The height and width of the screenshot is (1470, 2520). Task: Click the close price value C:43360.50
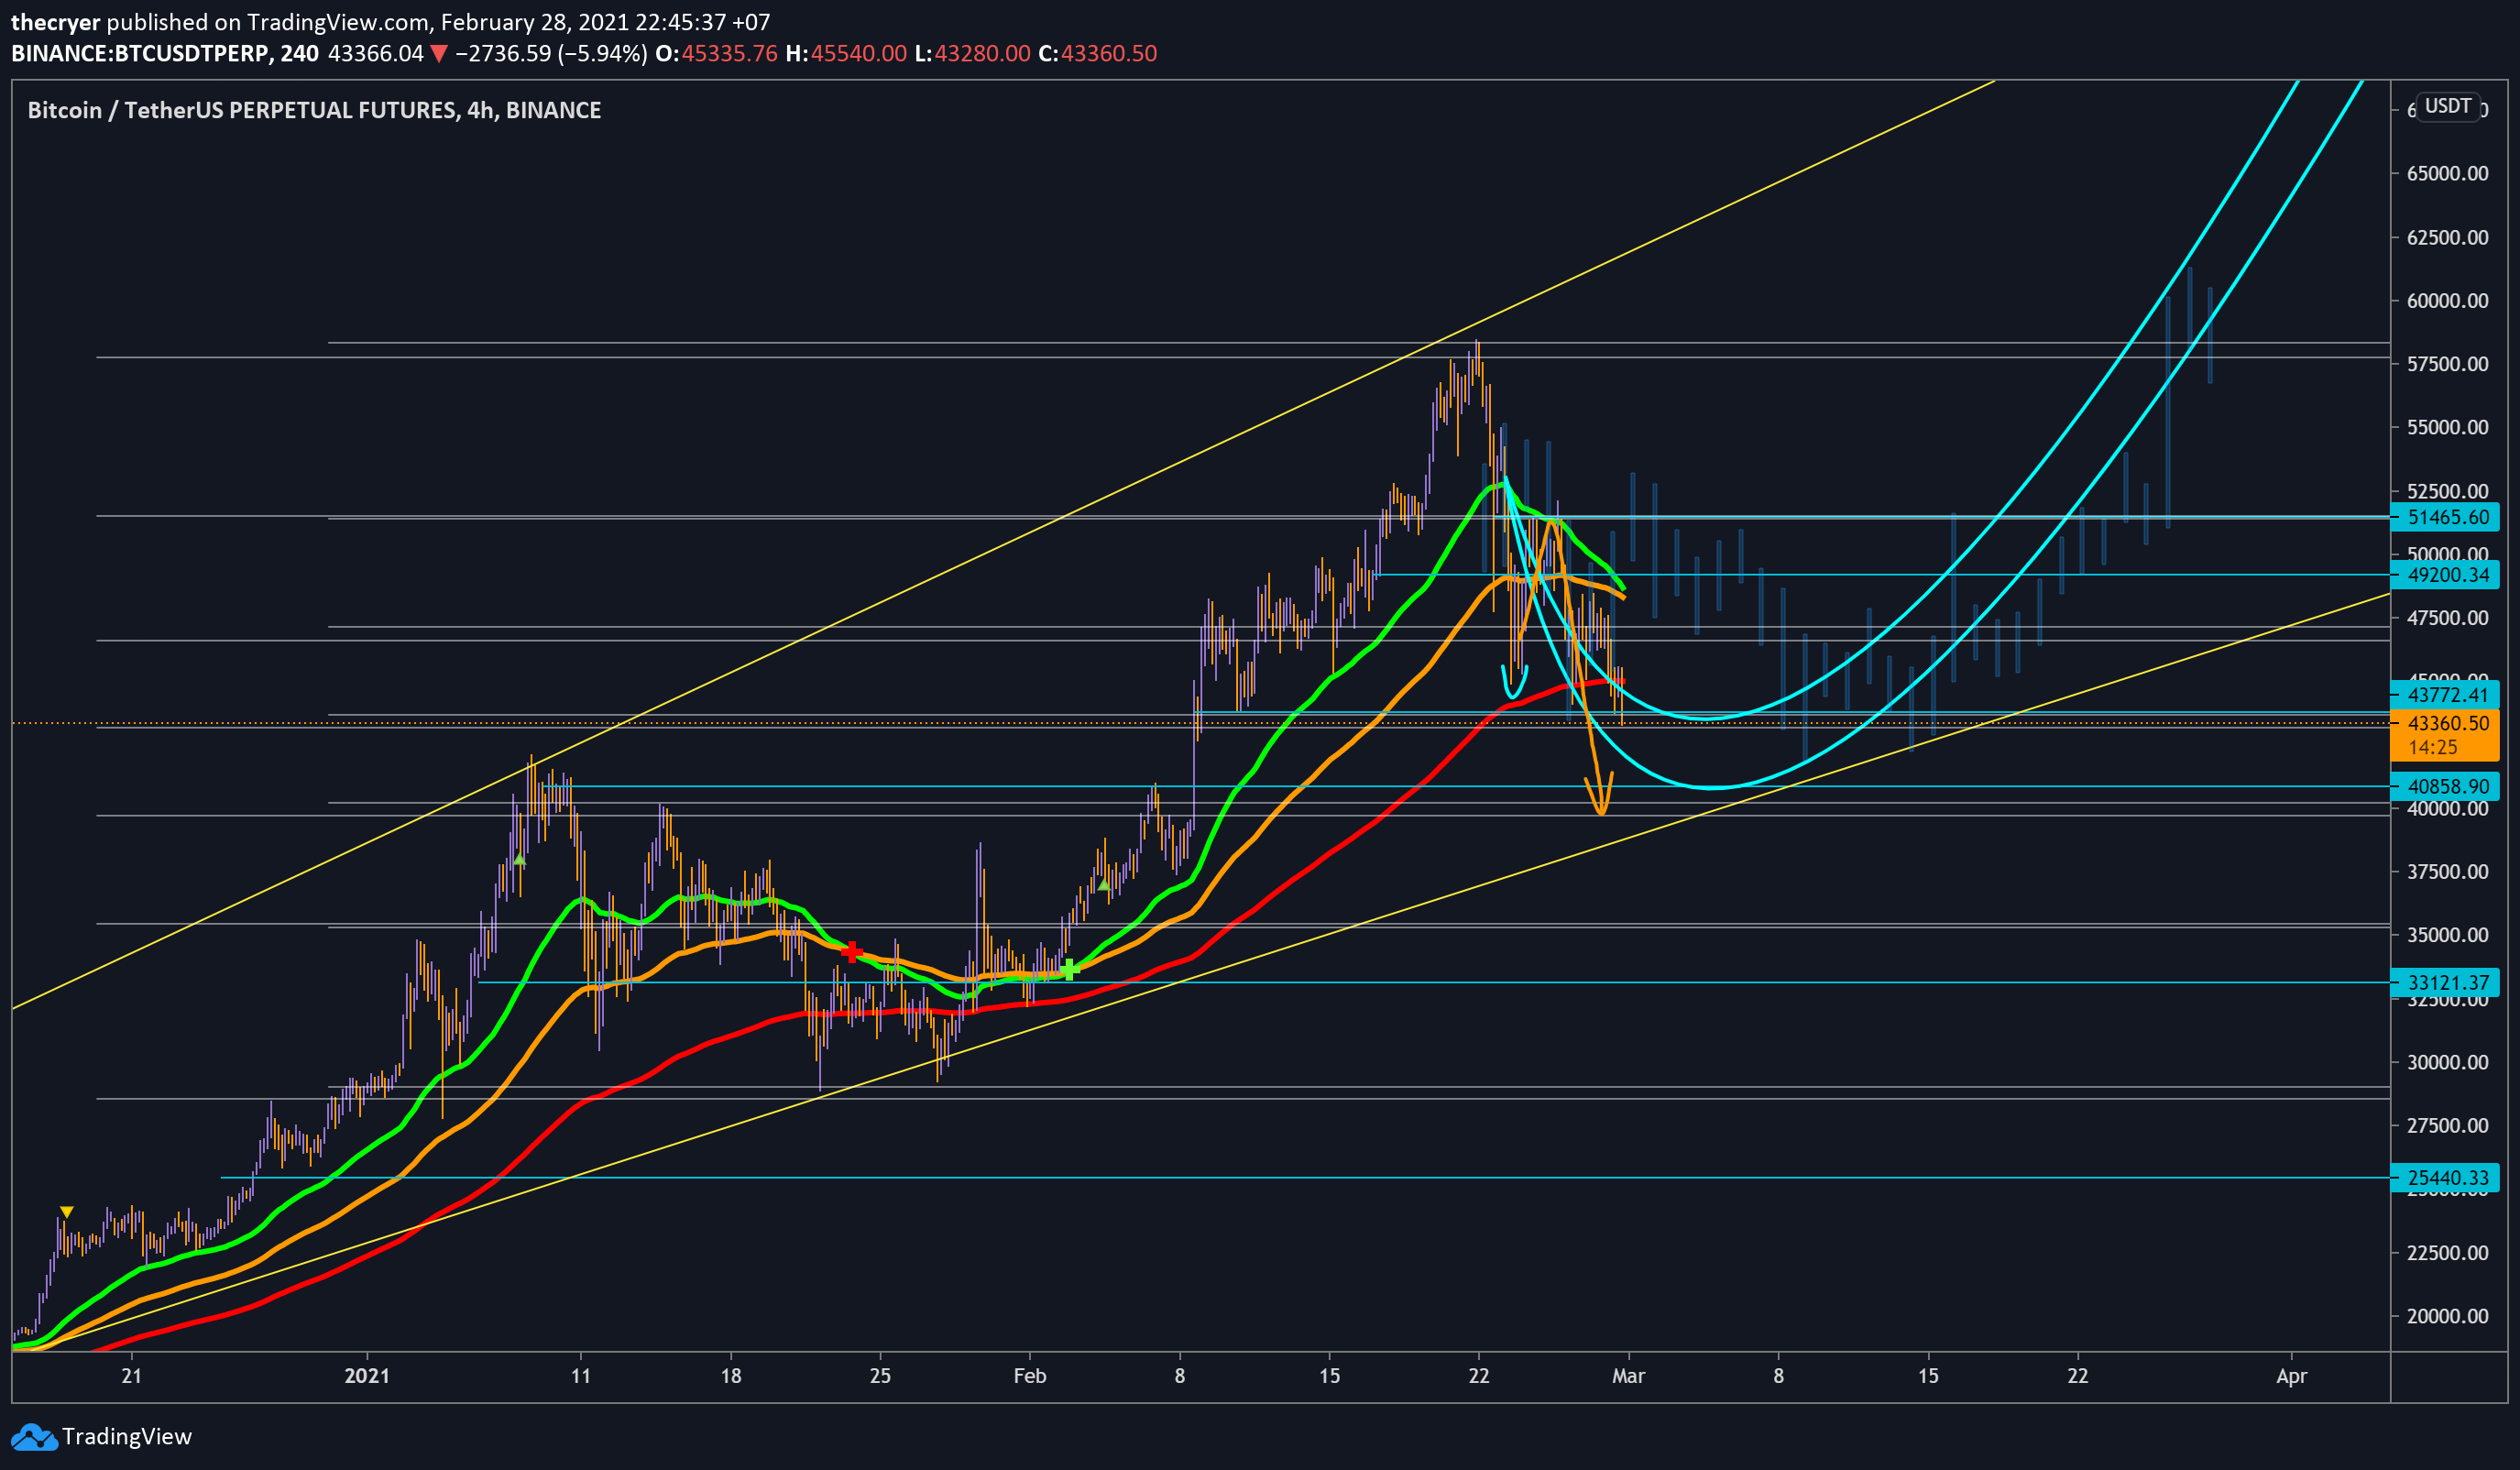tap(1098, 53)
